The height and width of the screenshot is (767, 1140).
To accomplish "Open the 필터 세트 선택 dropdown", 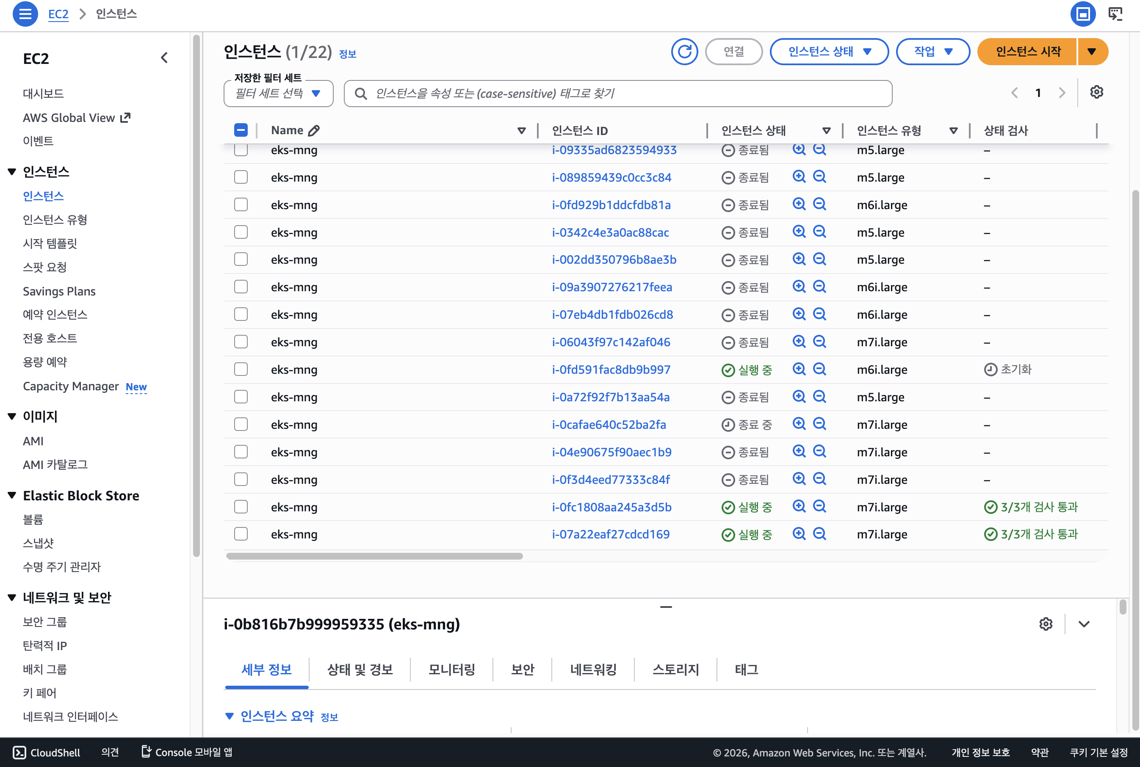I will pyautogui.click(x=278, y=94).
